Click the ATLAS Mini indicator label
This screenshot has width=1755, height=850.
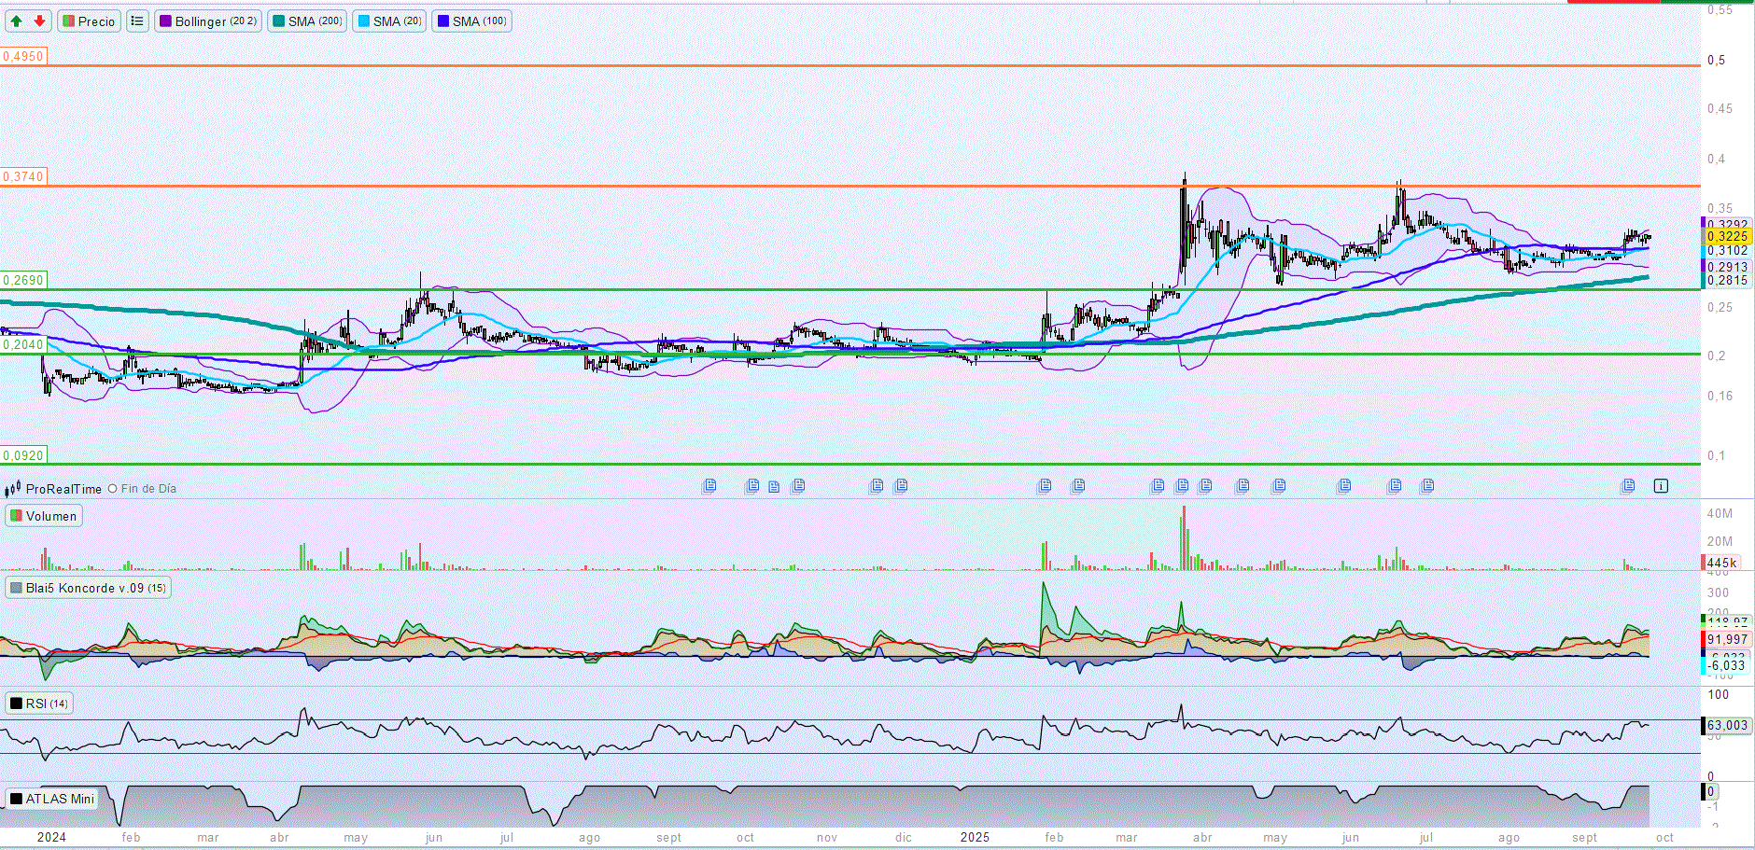tap(52, 799)
